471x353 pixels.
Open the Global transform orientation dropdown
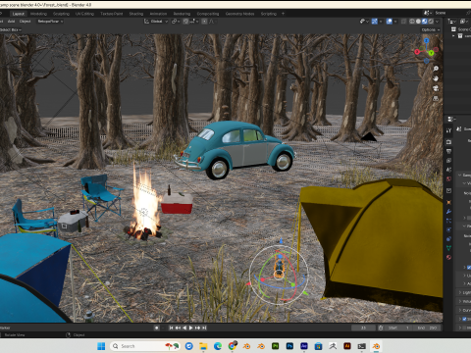pos(156,22)
